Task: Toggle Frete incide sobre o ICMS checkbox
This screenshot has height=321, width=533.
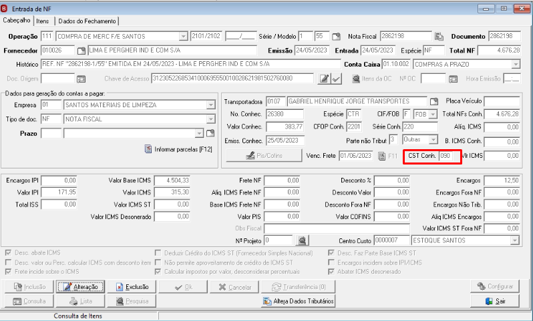Action: (8, 272)
